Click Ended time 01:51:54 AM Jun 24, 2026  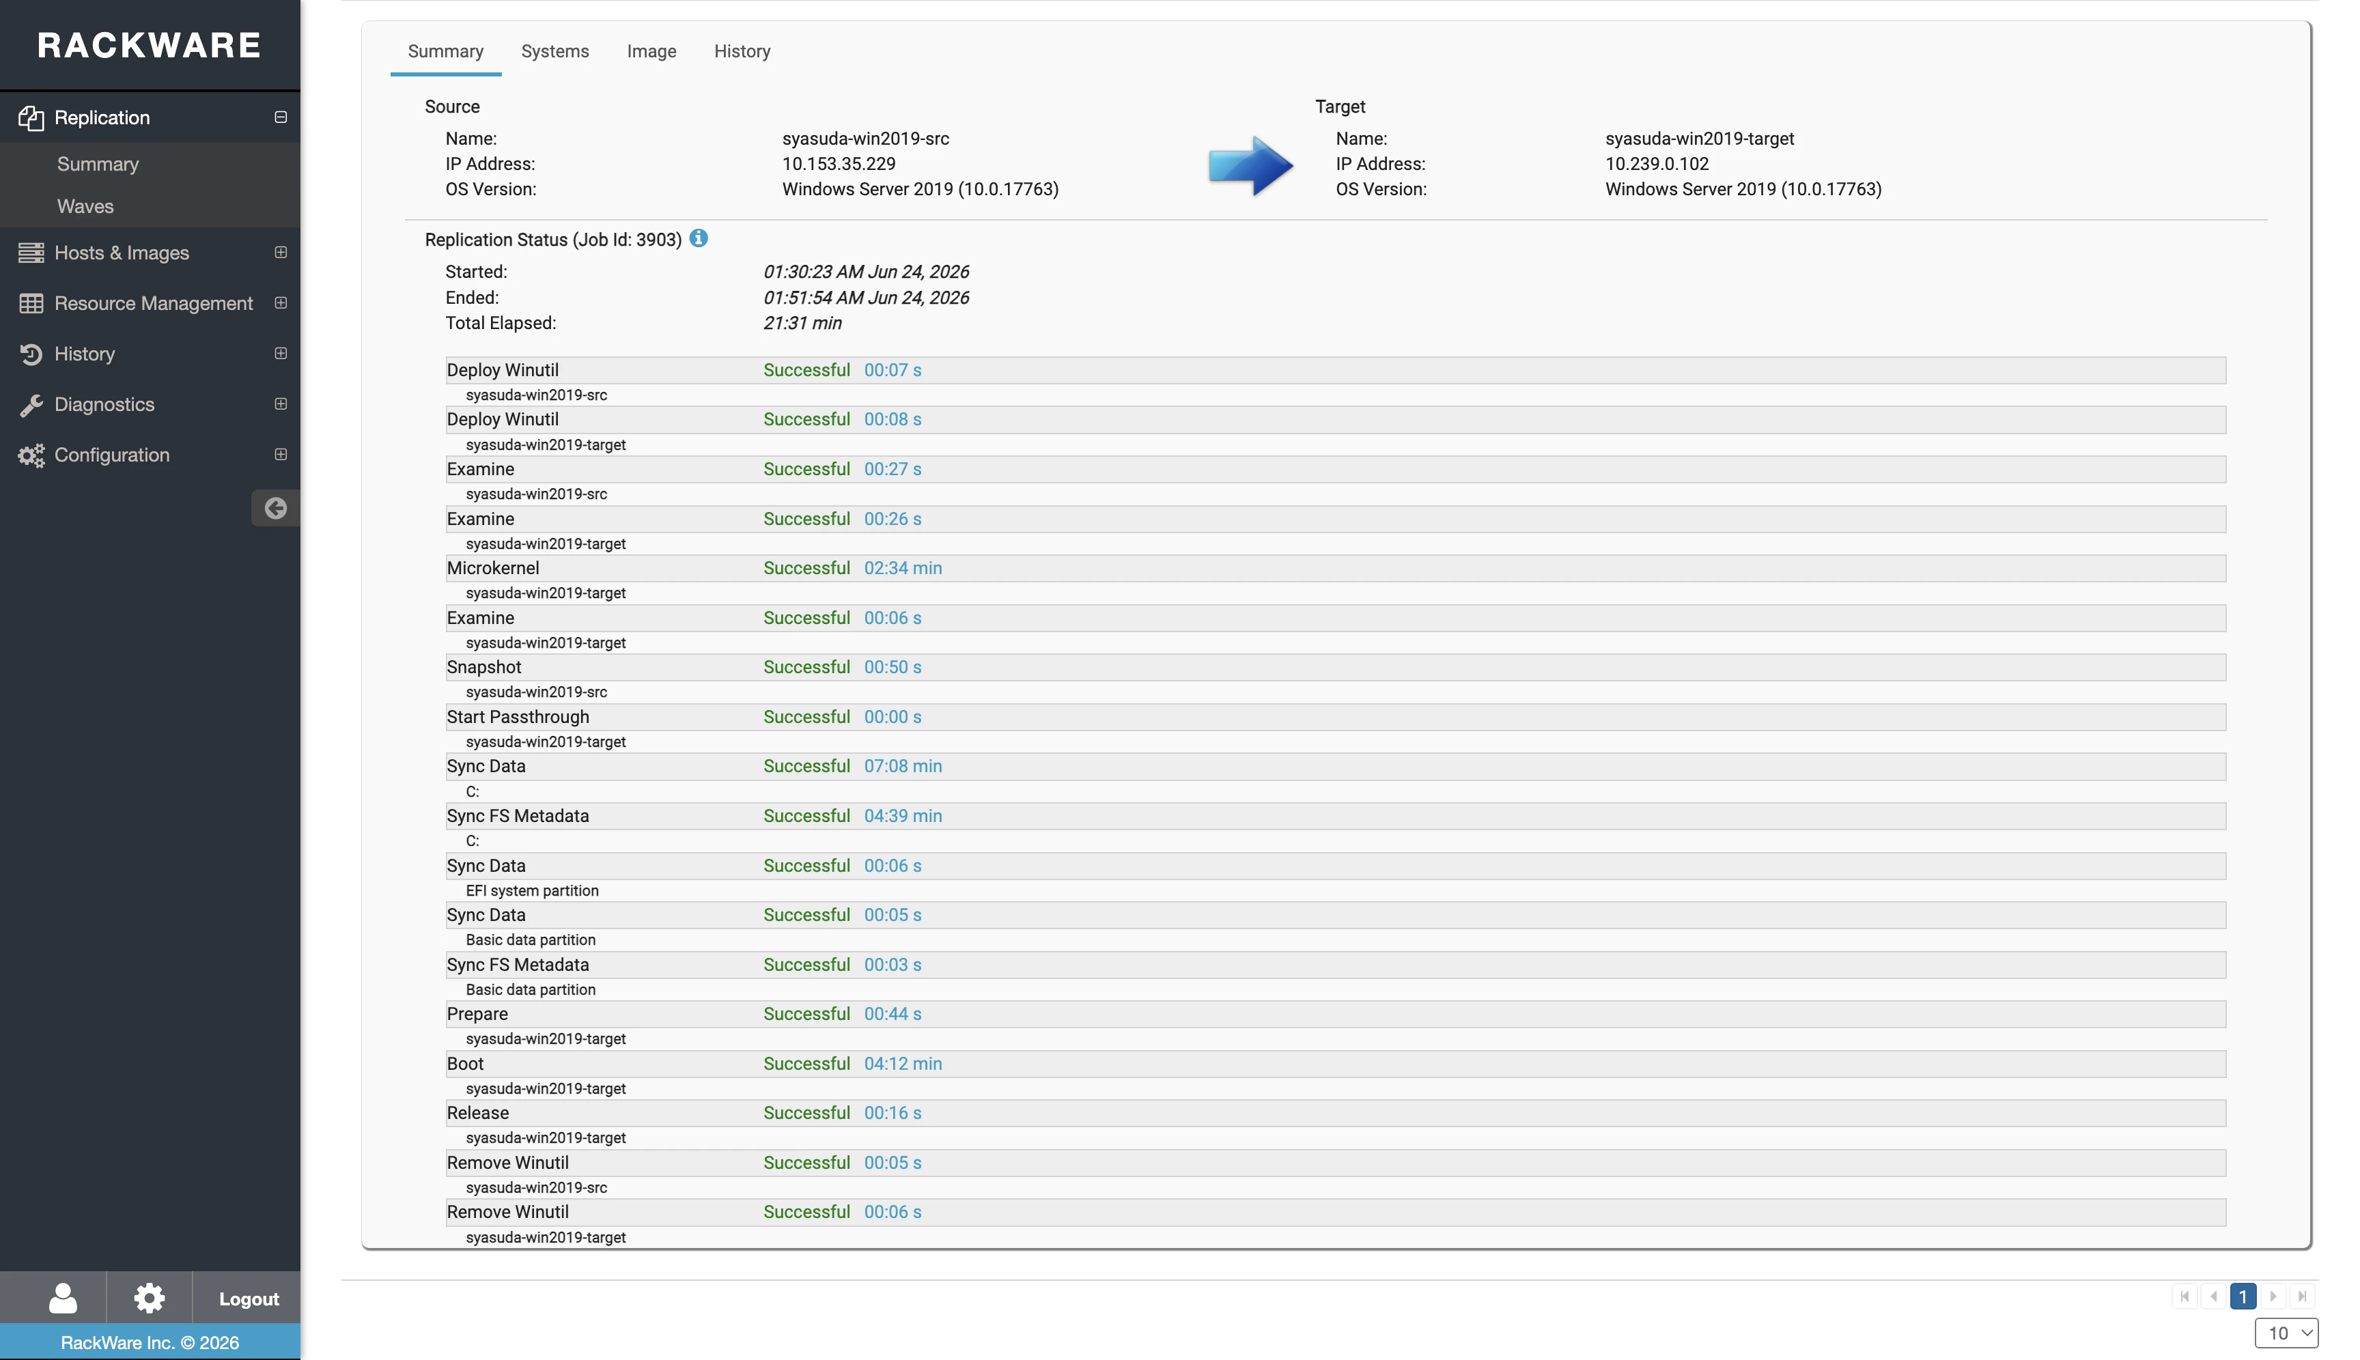[866, 297]
